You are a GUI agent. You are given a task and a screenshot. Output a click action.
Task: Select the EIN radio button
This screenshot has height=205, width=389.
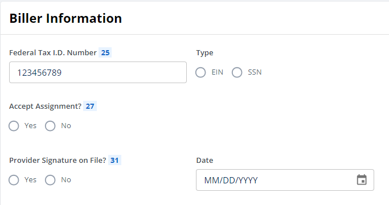coord(200,72)
